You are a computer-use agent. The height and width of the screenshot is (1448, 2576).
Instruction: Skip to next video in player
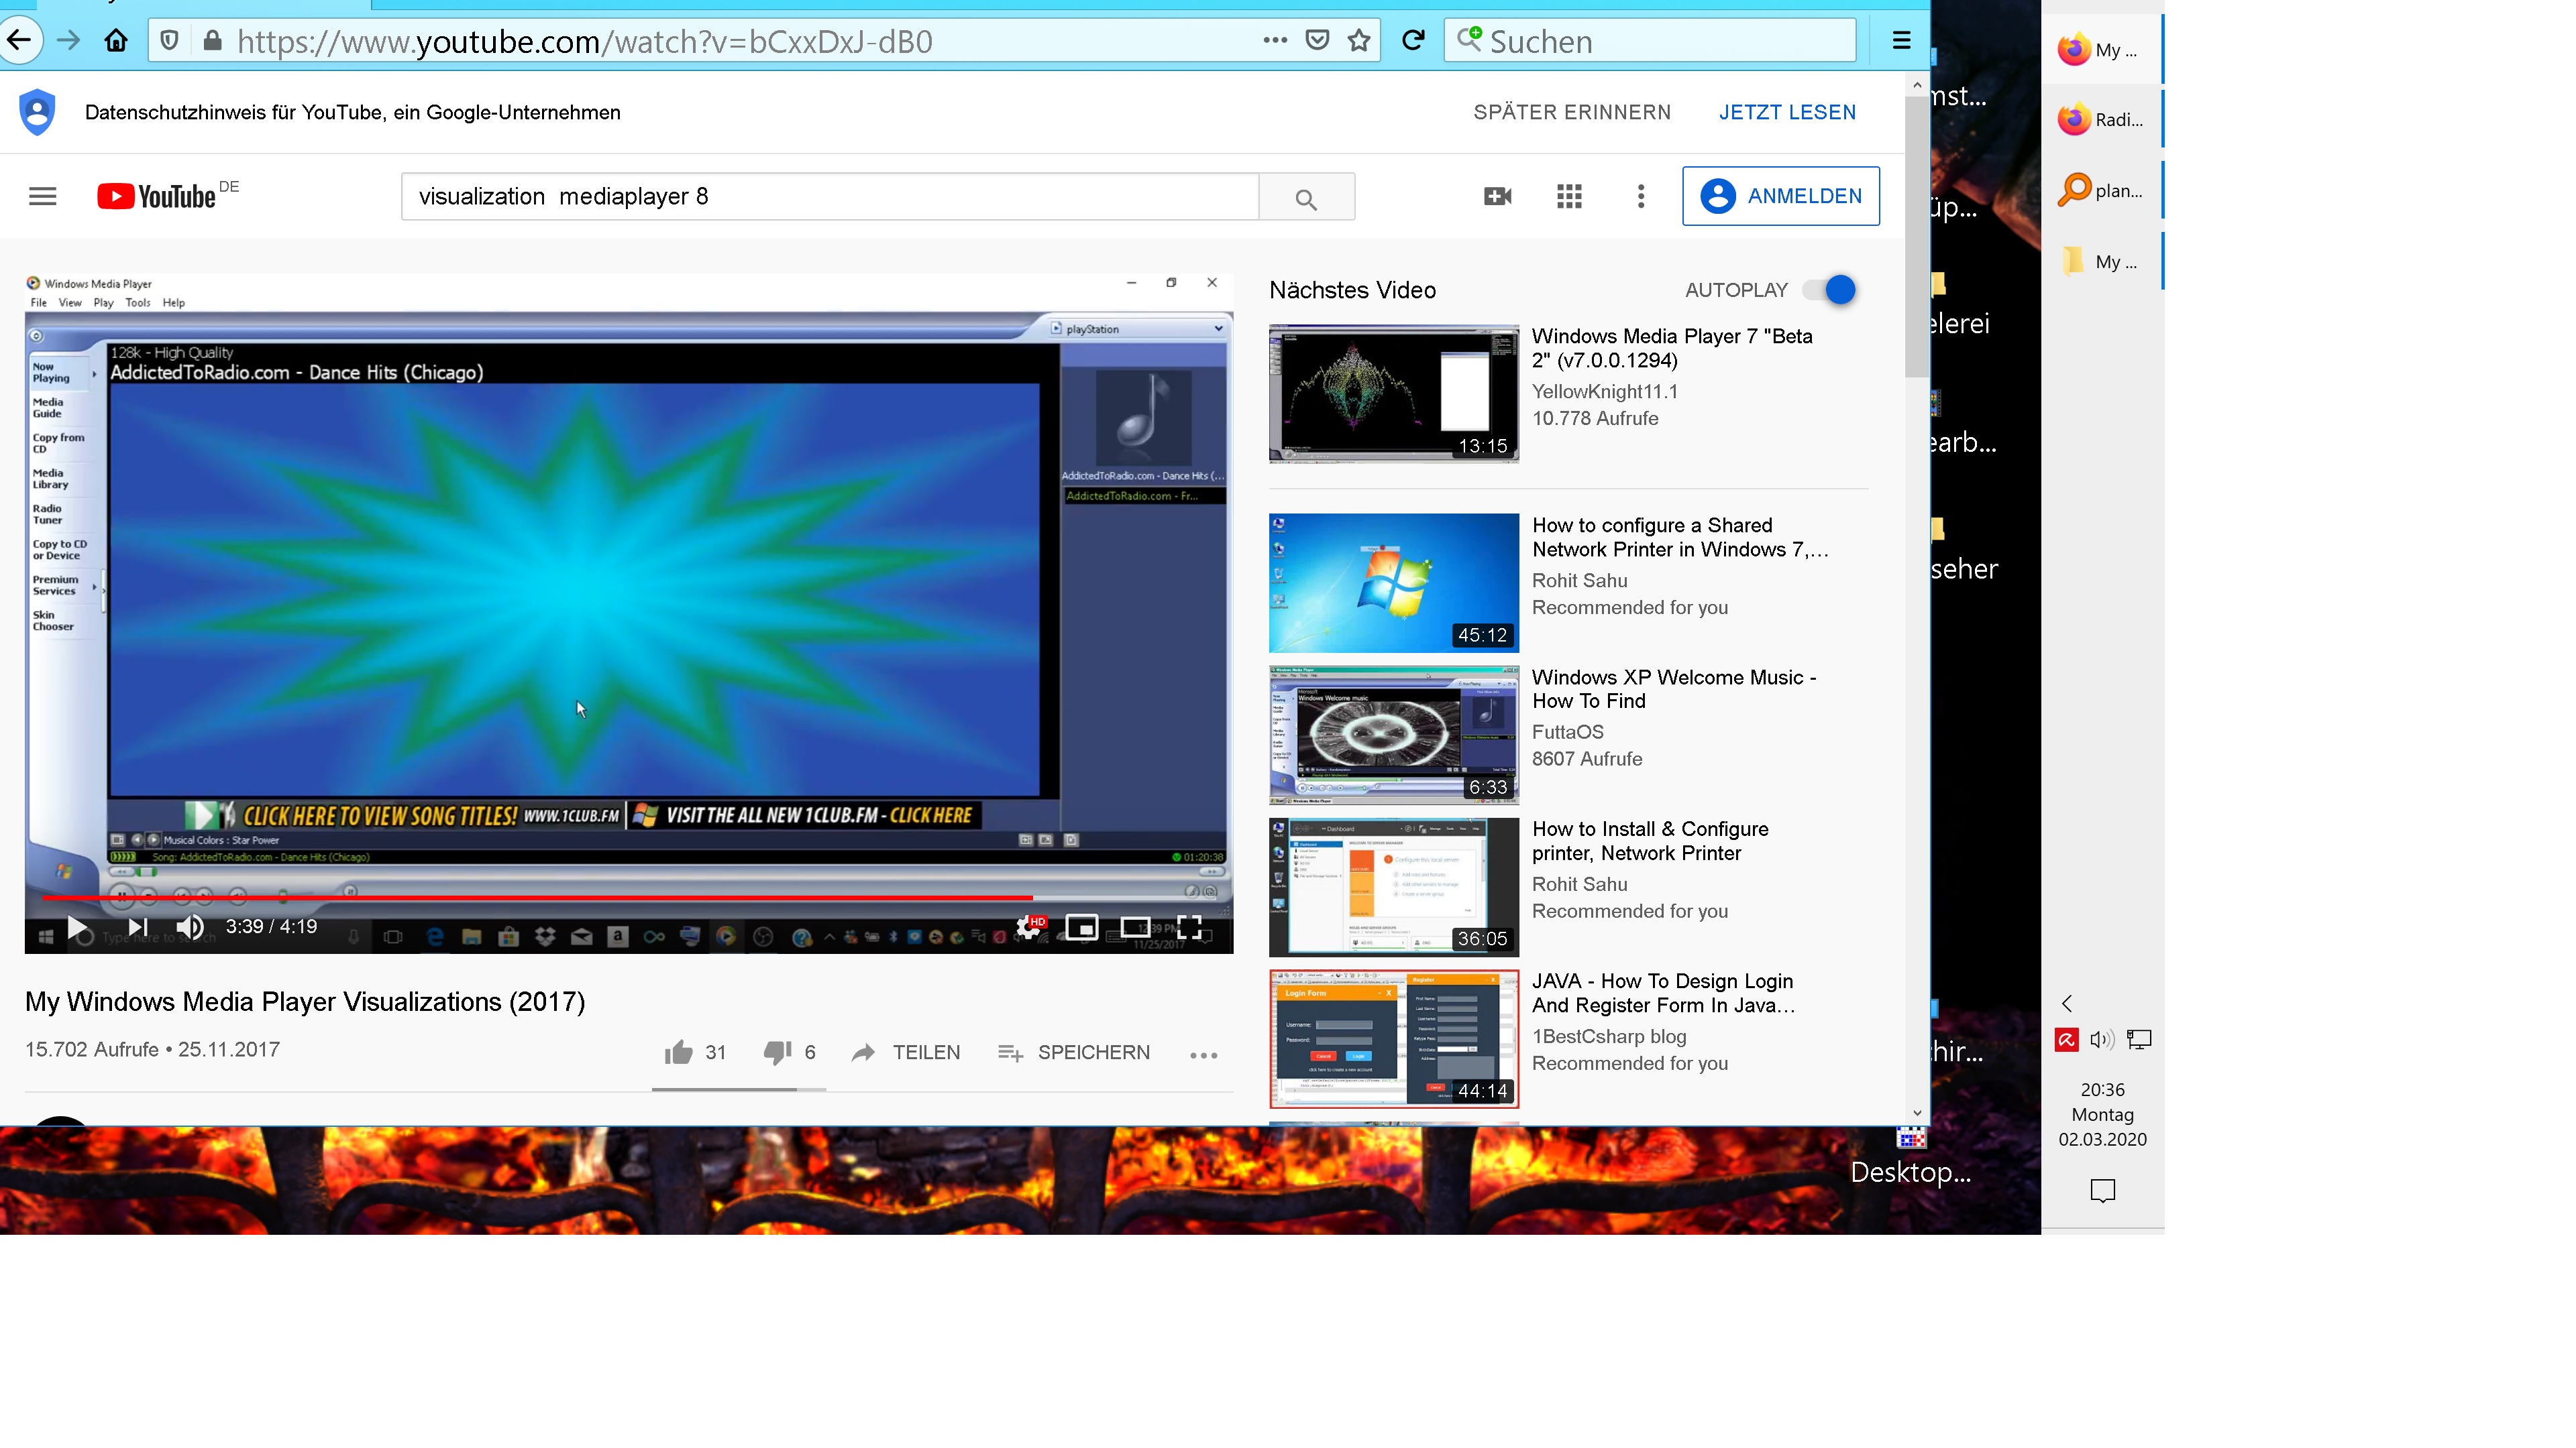[x=138, y=927]
